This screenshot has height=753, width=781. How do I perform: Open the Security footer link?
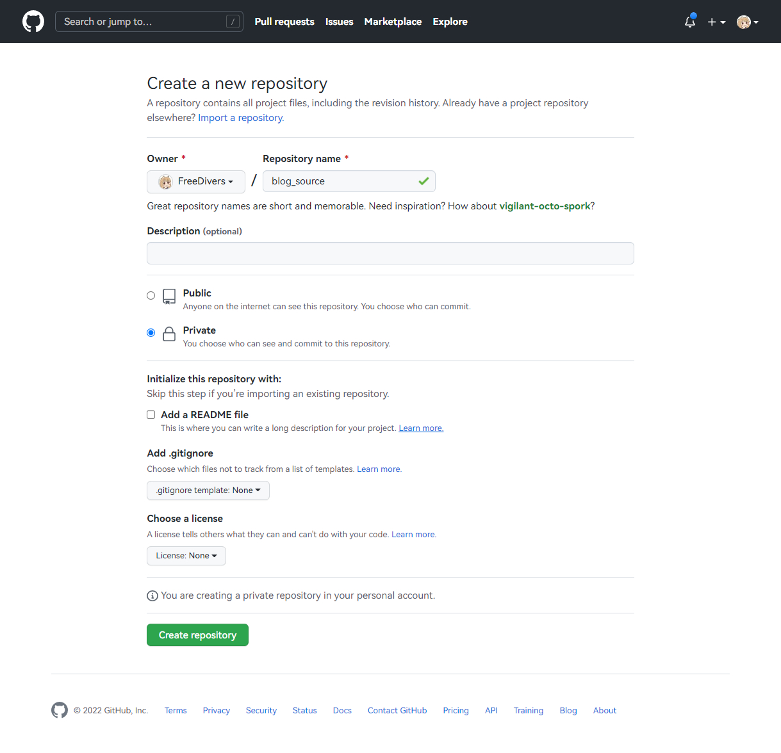pos(261,711)
